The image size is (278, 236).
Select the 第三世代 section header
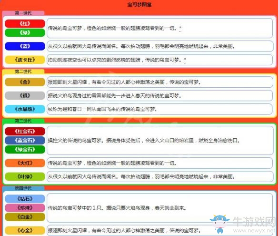(23, 121)
